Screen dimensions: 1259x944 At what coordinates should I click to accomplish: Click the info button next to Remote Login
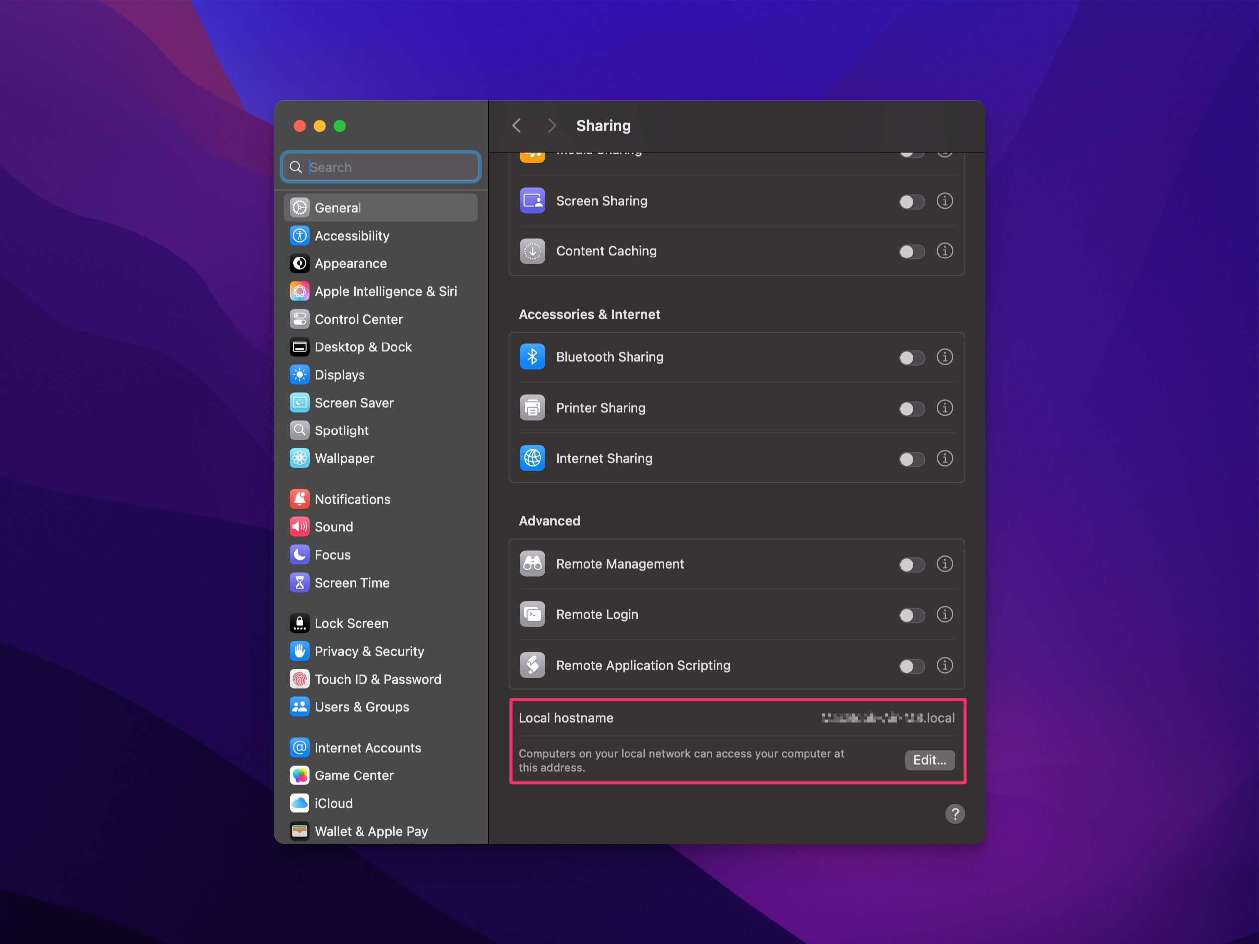coord(947,614)
